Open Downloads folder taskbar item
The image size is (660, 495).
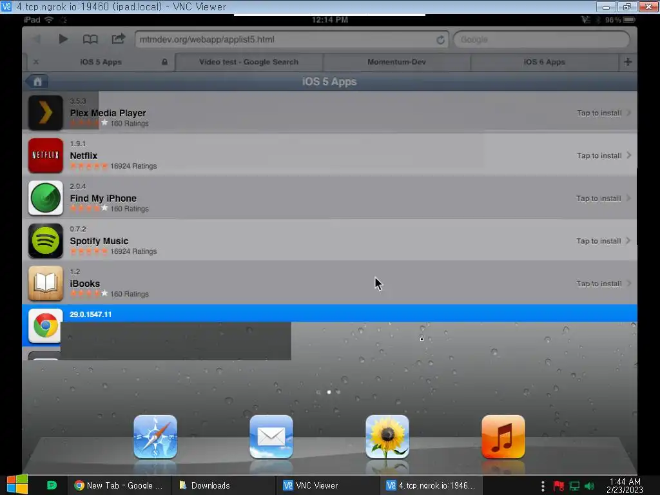click(x=223, y=485)
